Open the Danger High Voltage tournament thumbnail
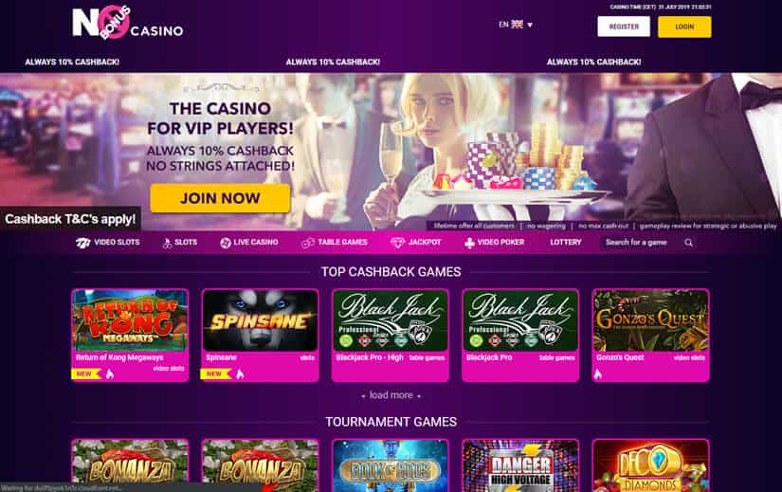 click(x=520, y=465)
